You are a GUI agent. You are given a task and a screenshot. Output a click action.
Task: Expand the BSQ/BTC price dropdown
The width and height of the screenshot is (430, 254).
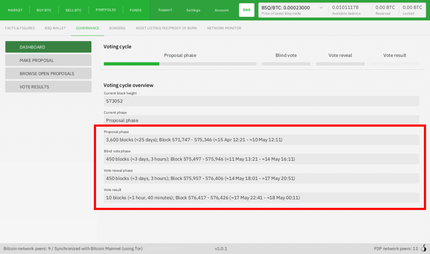point(321,8)
